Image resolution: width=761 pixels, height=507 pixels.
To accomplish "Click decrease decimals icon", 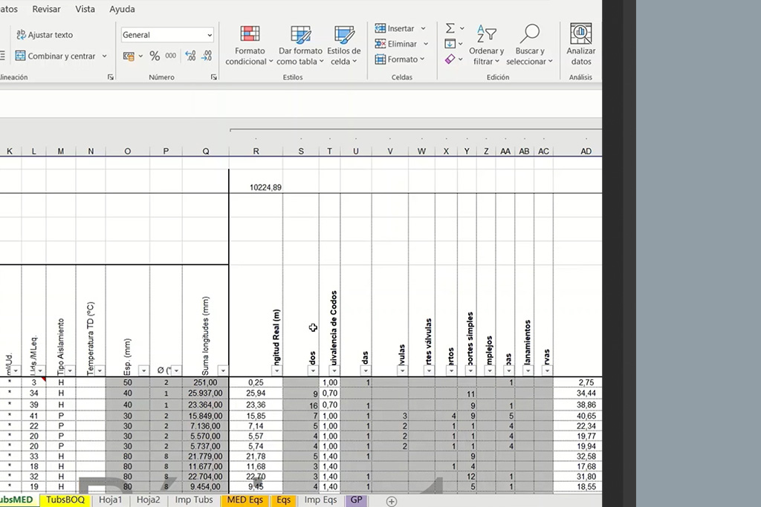I will point(207,56).
